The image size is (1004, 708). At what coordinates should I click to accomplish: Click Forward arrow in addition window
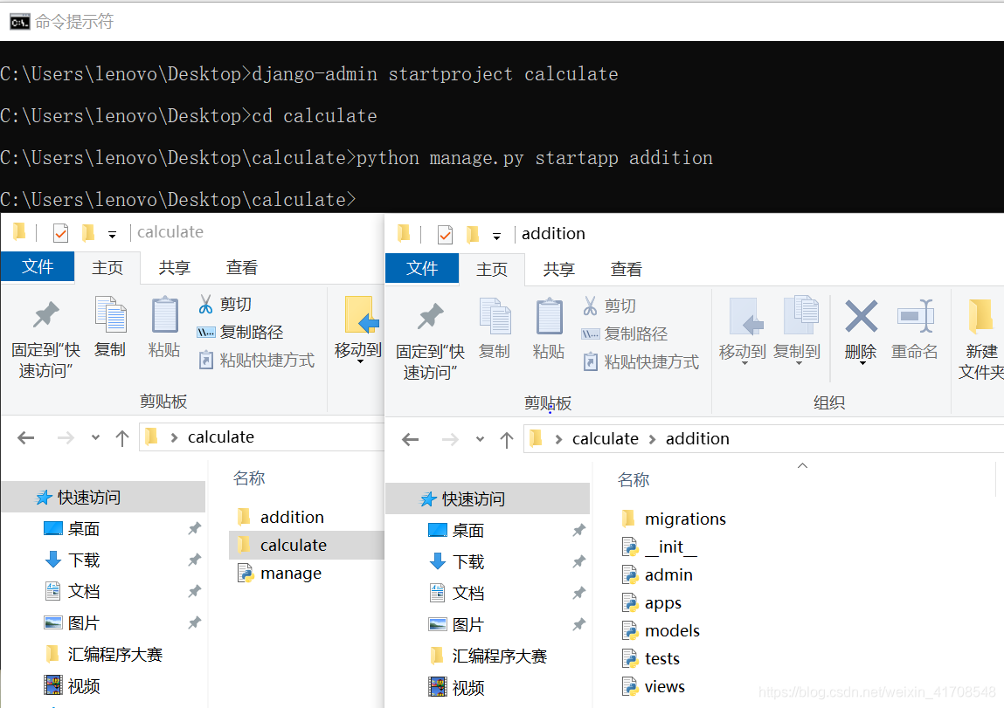point(450,439)
